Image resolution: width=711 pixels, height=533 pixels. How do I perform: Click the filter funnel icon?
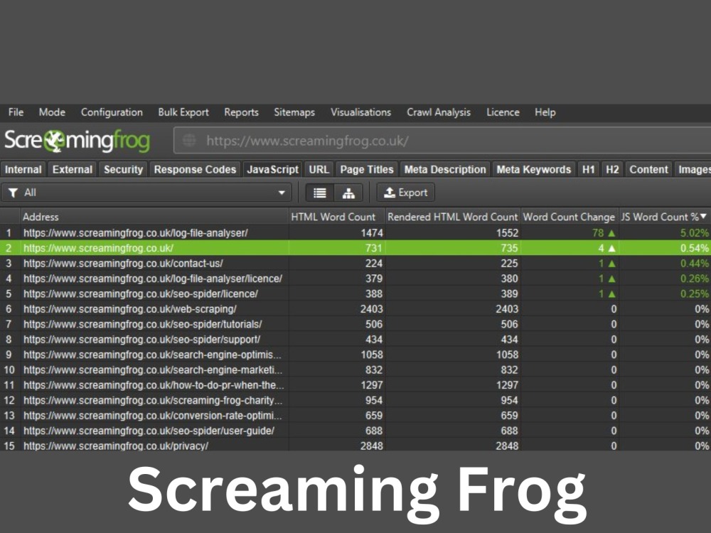click(13, 193)
